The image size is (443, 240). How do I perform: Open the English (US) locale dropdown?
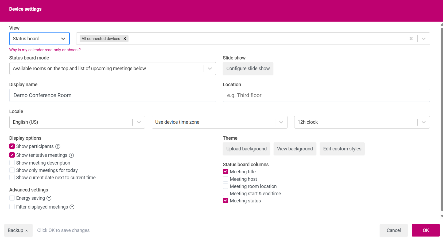pos(77,122)
